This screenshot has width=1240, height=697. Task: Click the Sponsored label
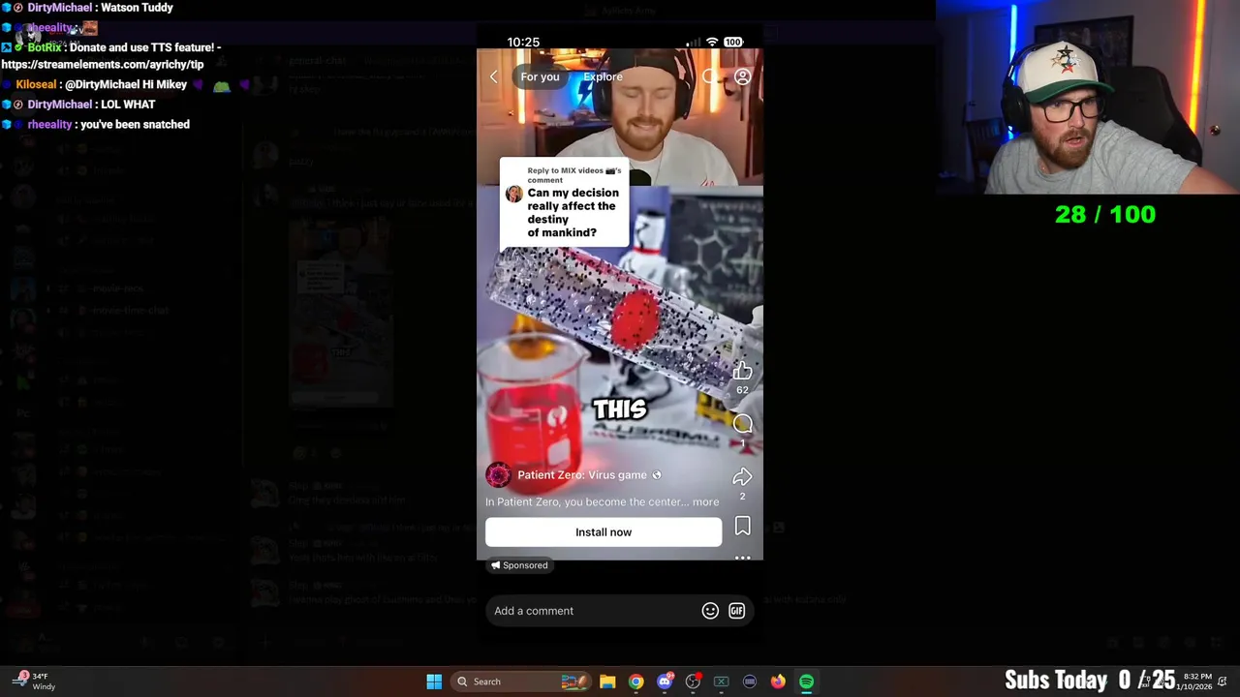[519, 565]
